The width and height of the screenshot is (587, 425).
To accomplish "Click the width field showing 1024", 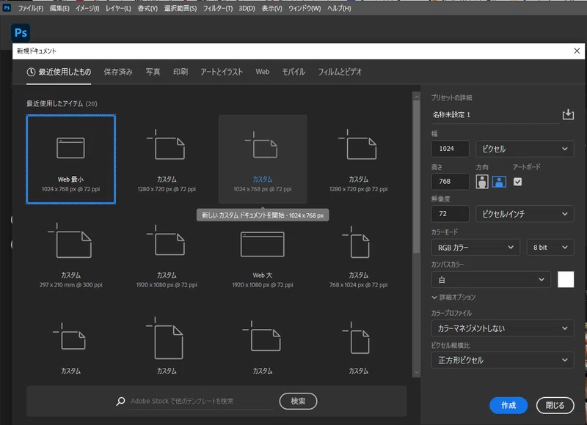I will pyautogui.click(x=450, y=149).
